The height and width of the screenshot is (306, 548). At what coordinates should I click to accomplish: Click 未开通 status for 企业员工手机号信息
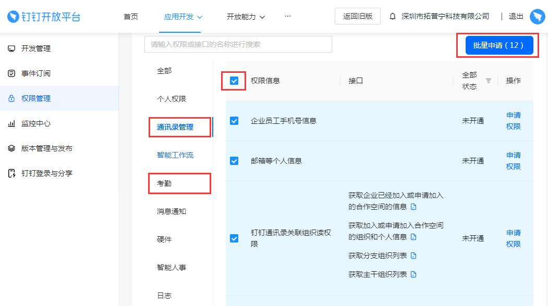473,121
